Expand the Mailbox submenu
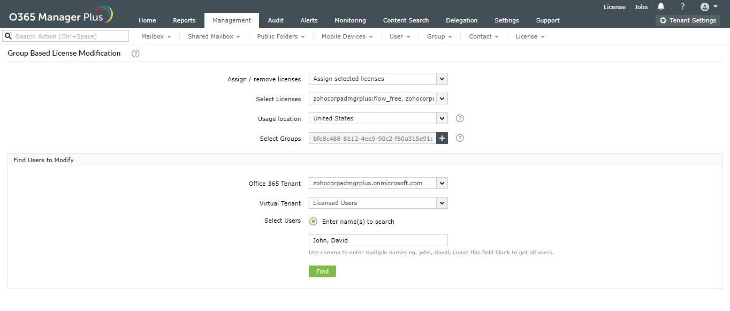730x311 pixels. click(156, 36)
